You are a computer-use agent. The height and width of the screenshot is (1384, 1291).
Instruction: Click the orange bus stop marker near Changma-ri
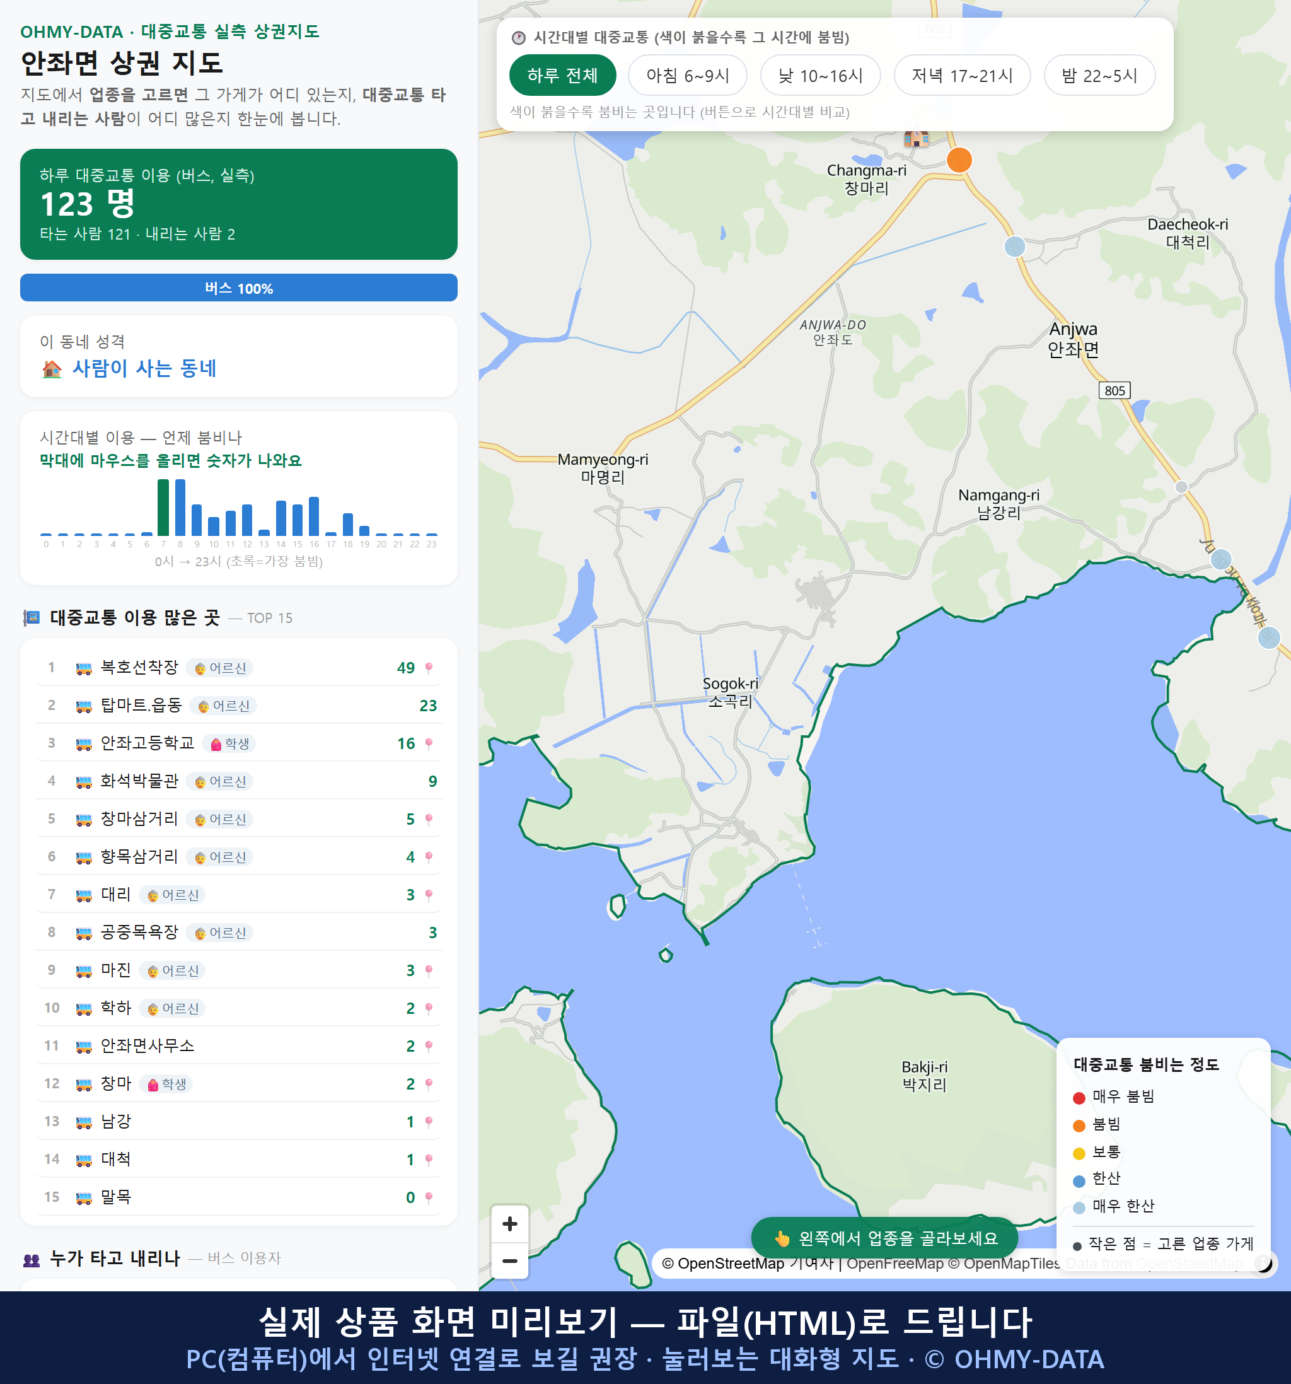[959, 160]
